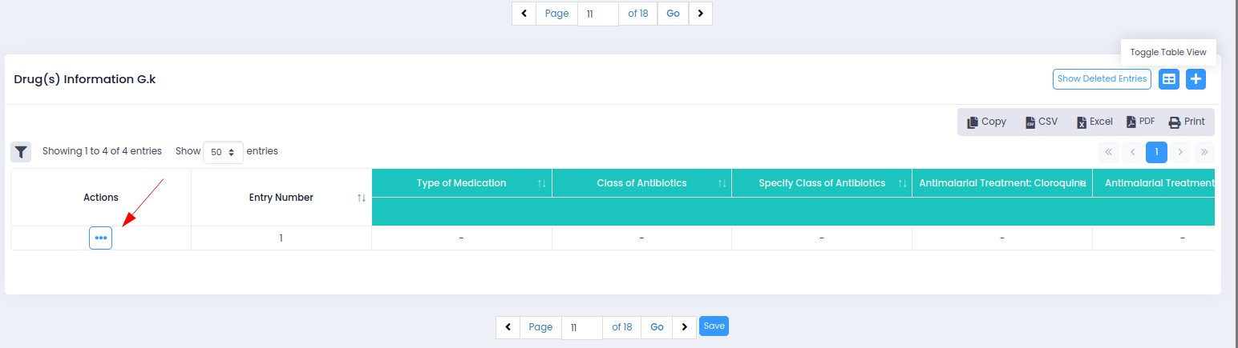
Task: Click the Toggle Table View icon
Action: [1169, 79]
